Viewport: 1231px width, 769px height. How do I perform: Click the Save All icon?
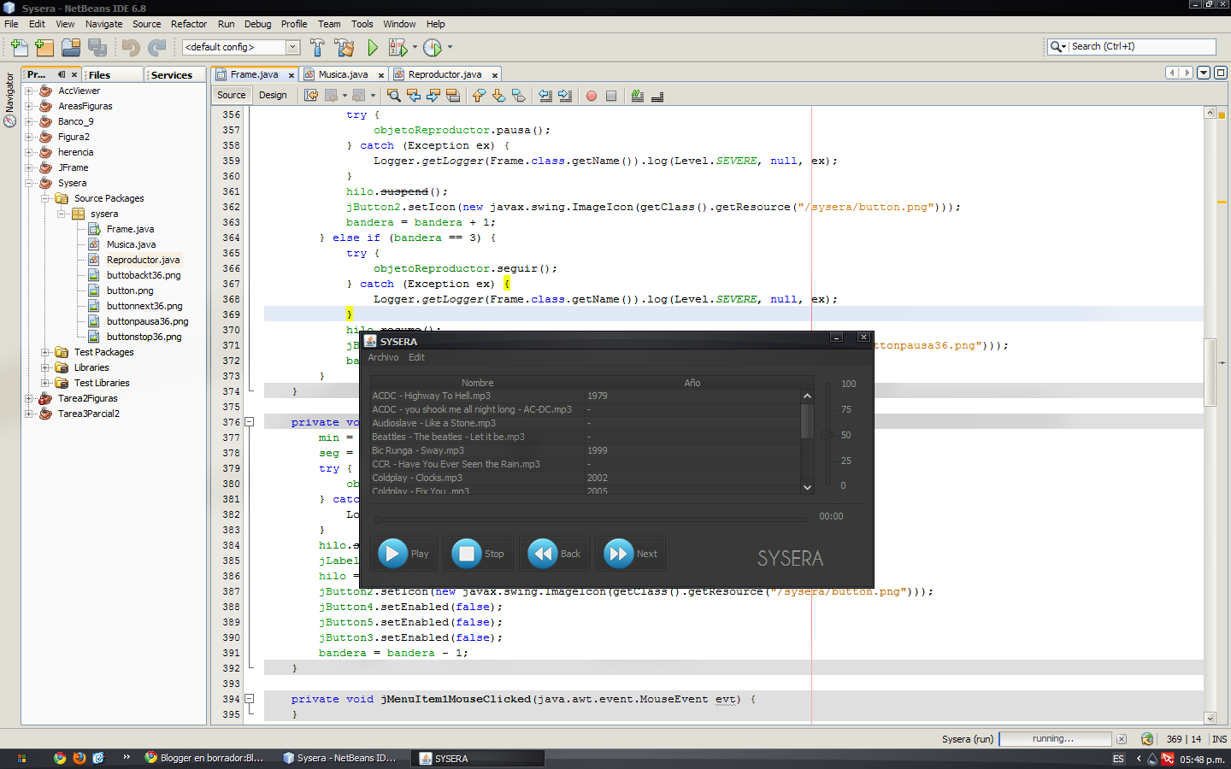click(x=97, y=48)
